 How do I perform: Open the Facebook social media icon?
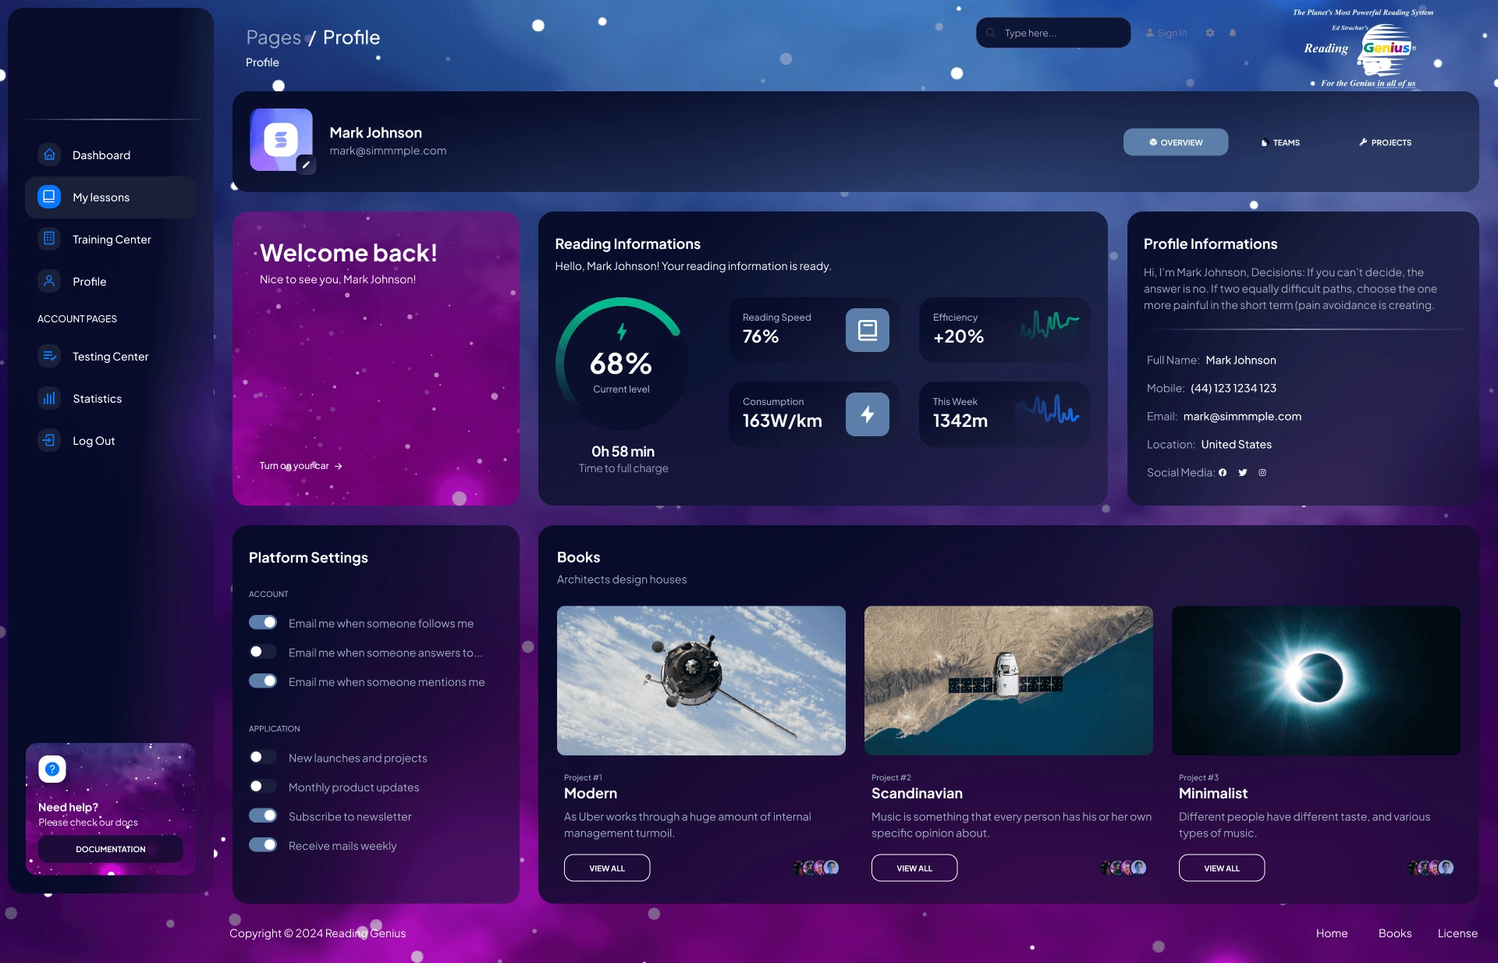[x=1223, y=473]
